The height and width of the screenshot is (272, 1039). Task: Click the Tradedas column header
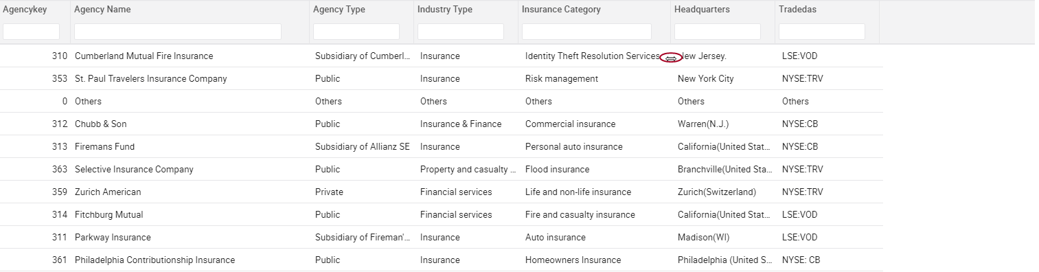(797, 10)
